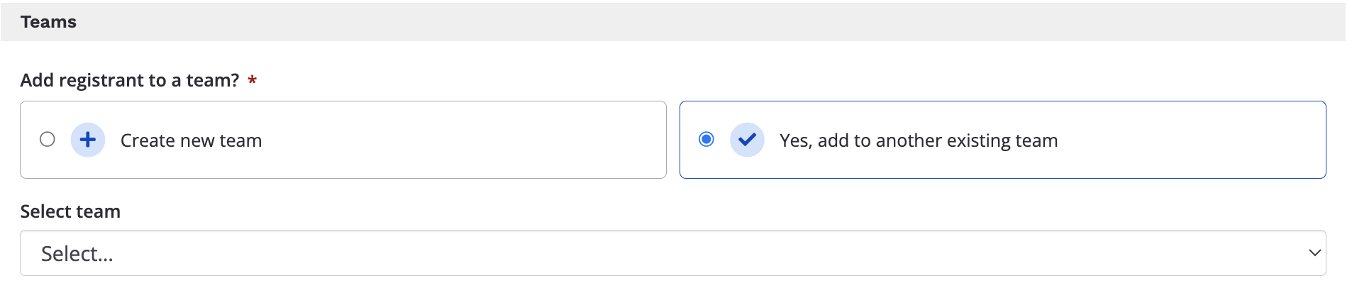Screen dimensions: 1352x305
Task: Choose the Create new team option card
Action: (x=343, y=140)
